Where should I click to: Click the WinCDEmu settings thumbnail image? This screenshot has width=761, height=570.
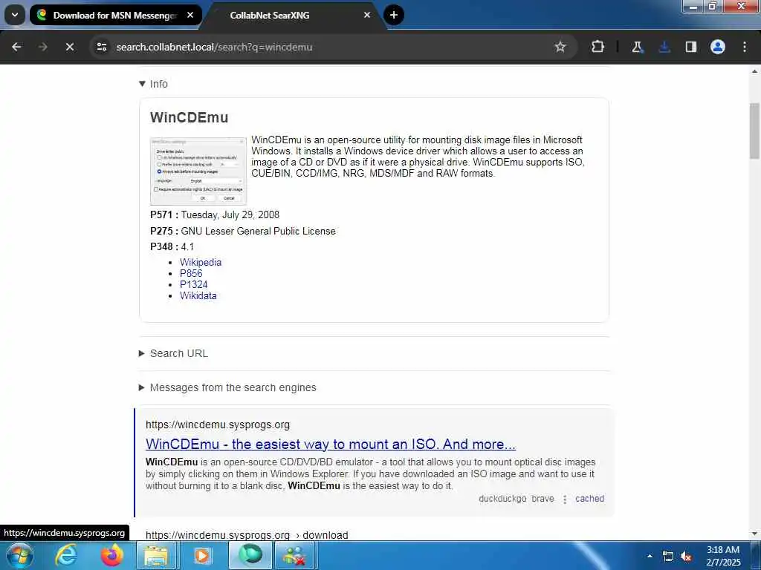(198, 171)
